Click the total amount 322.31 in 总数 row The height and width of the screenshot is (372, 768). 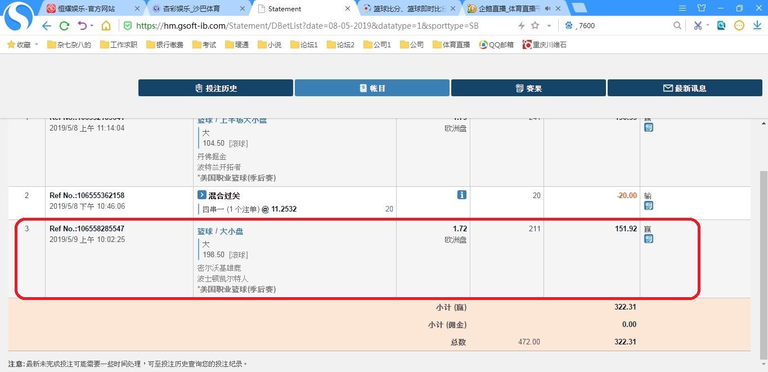coord(625,342)
